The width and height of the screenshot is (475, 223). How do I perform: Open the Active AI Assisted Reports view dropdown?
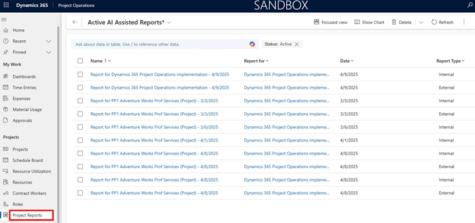coord(169,23)
